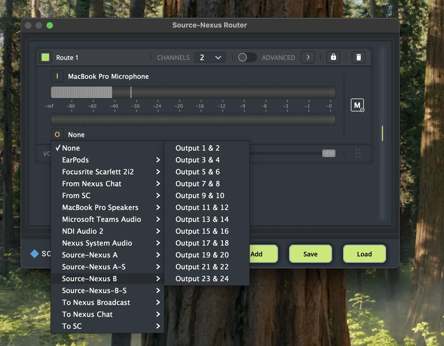The height and width of the screenshot is (346, 444).
Task: Choose Output 3 & 4
Action: coord(207,160)
